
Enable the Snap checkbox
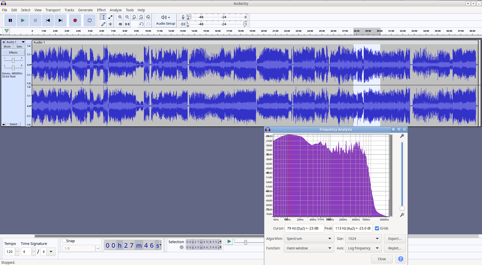tap(64, 241)
